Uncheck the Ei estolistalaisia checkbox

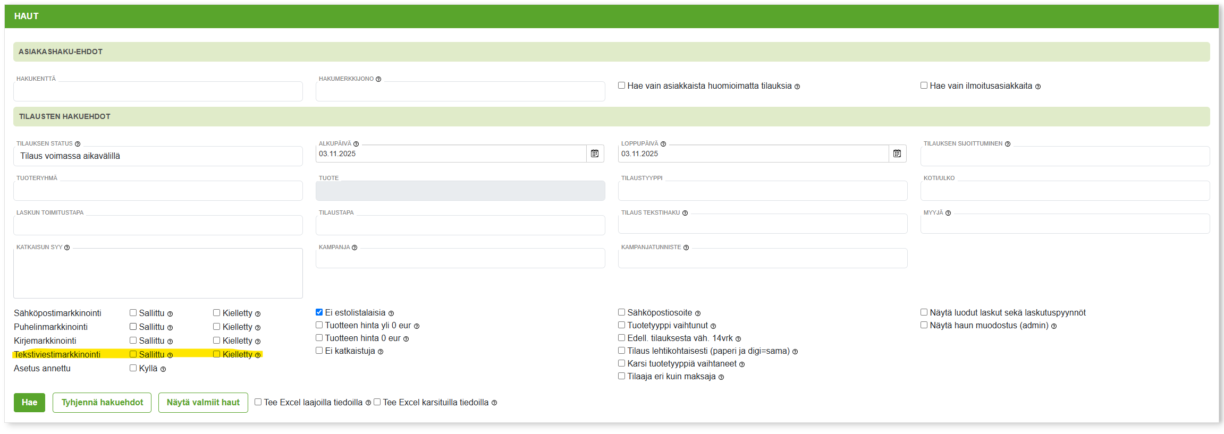coord(319,312)
